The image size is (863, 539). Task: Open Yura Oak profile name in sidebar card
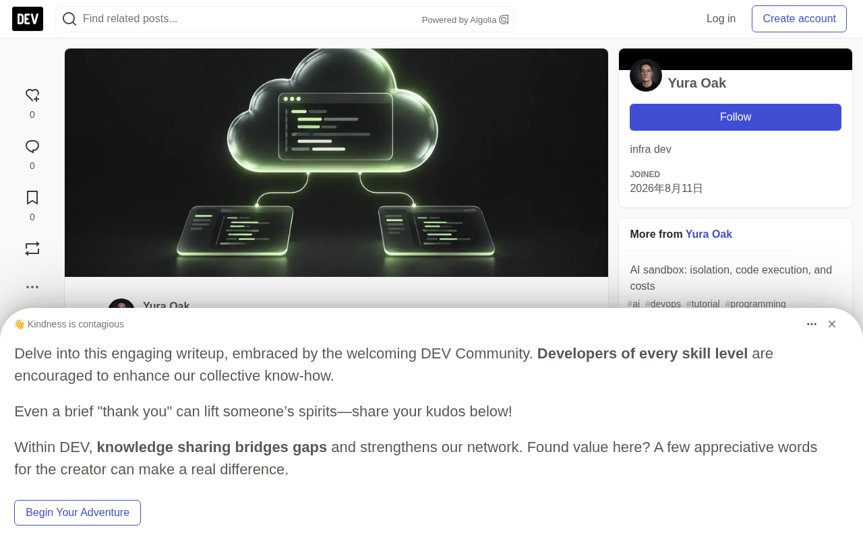coord(697,83)
